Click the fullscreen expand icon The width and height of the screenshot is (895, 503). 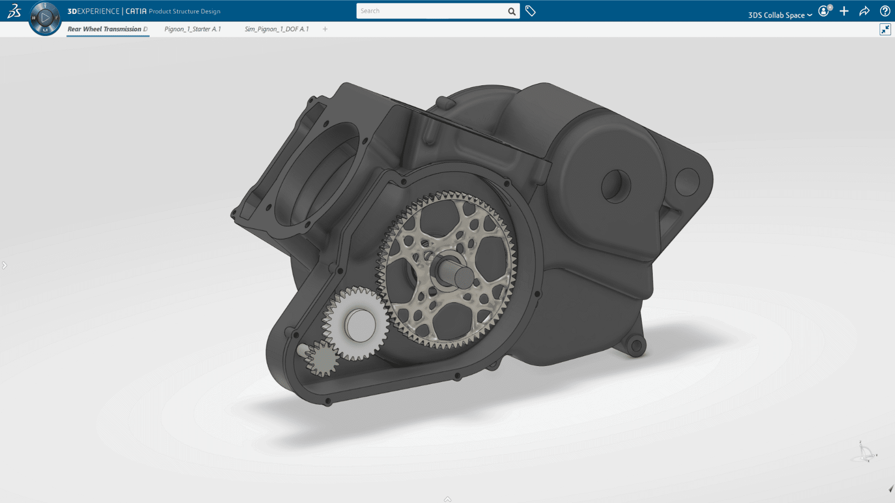point(885,29)
